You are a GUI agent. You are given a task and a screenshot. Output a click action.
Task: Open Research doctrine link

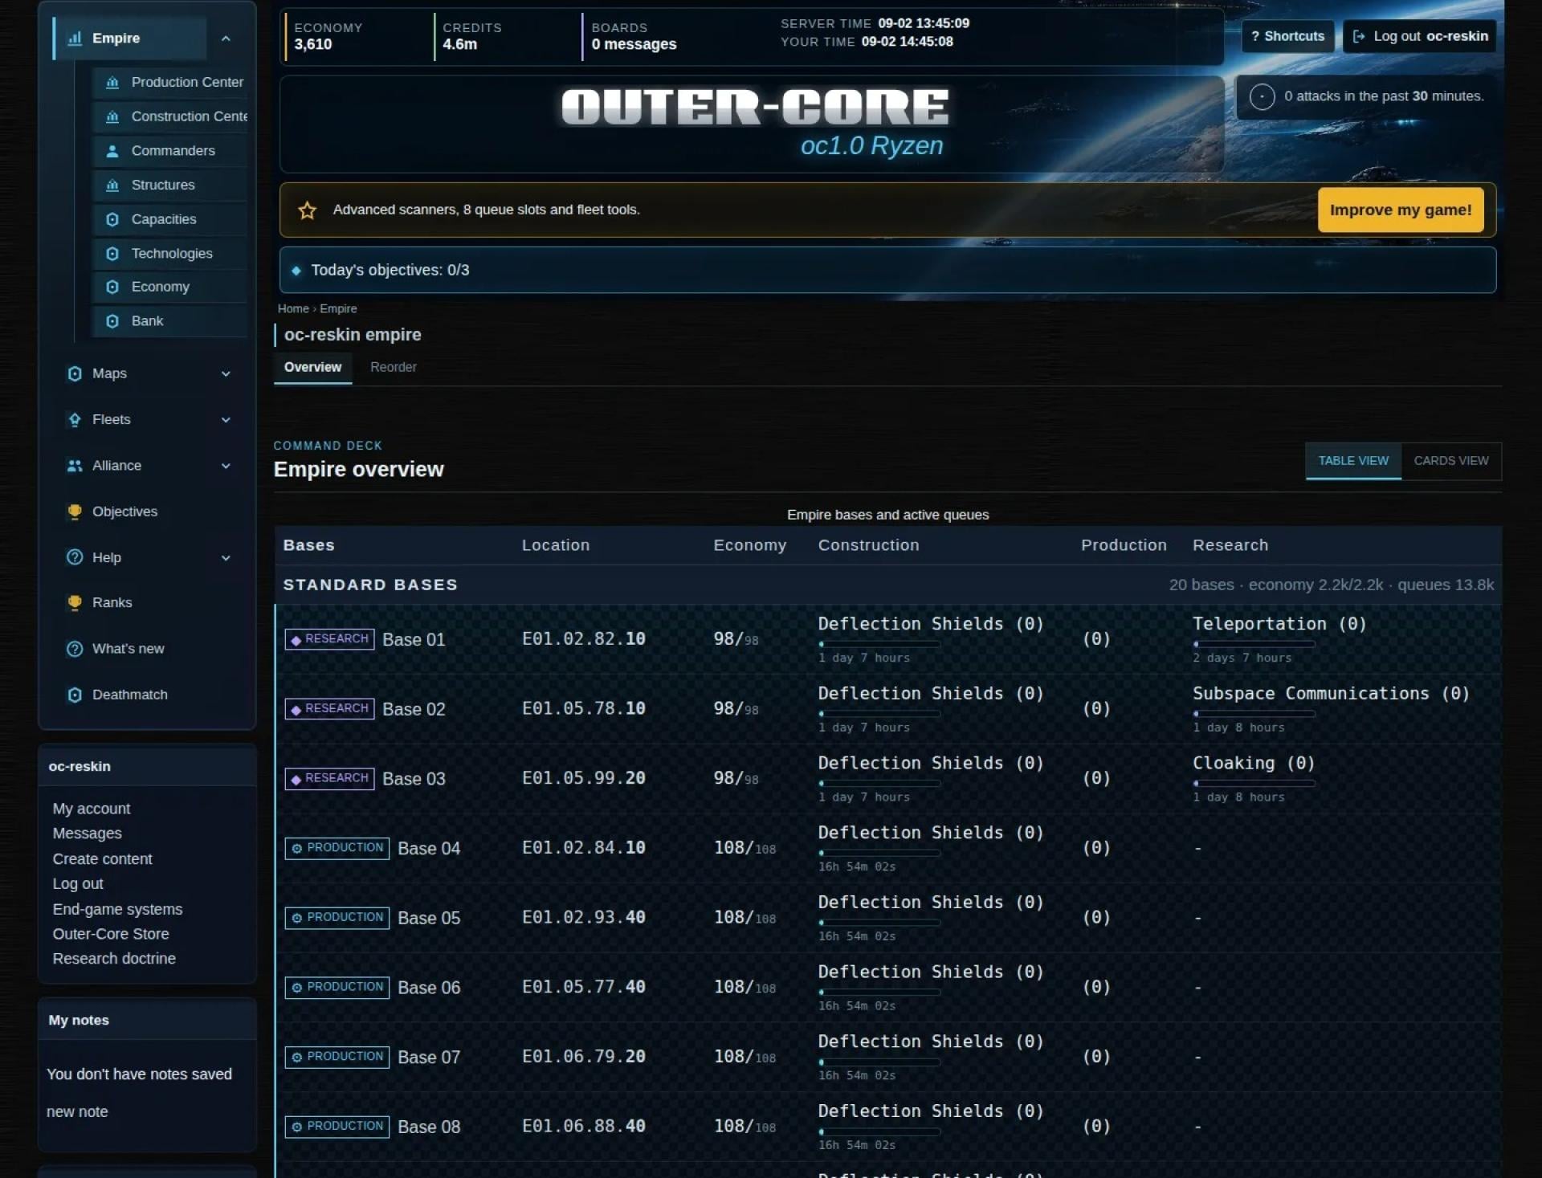point(114,959)
